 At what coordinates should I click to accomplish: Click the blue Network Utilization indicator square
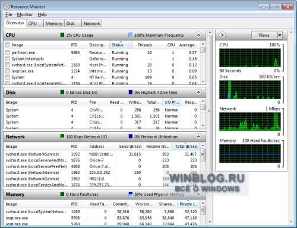[x=131, y=137]
